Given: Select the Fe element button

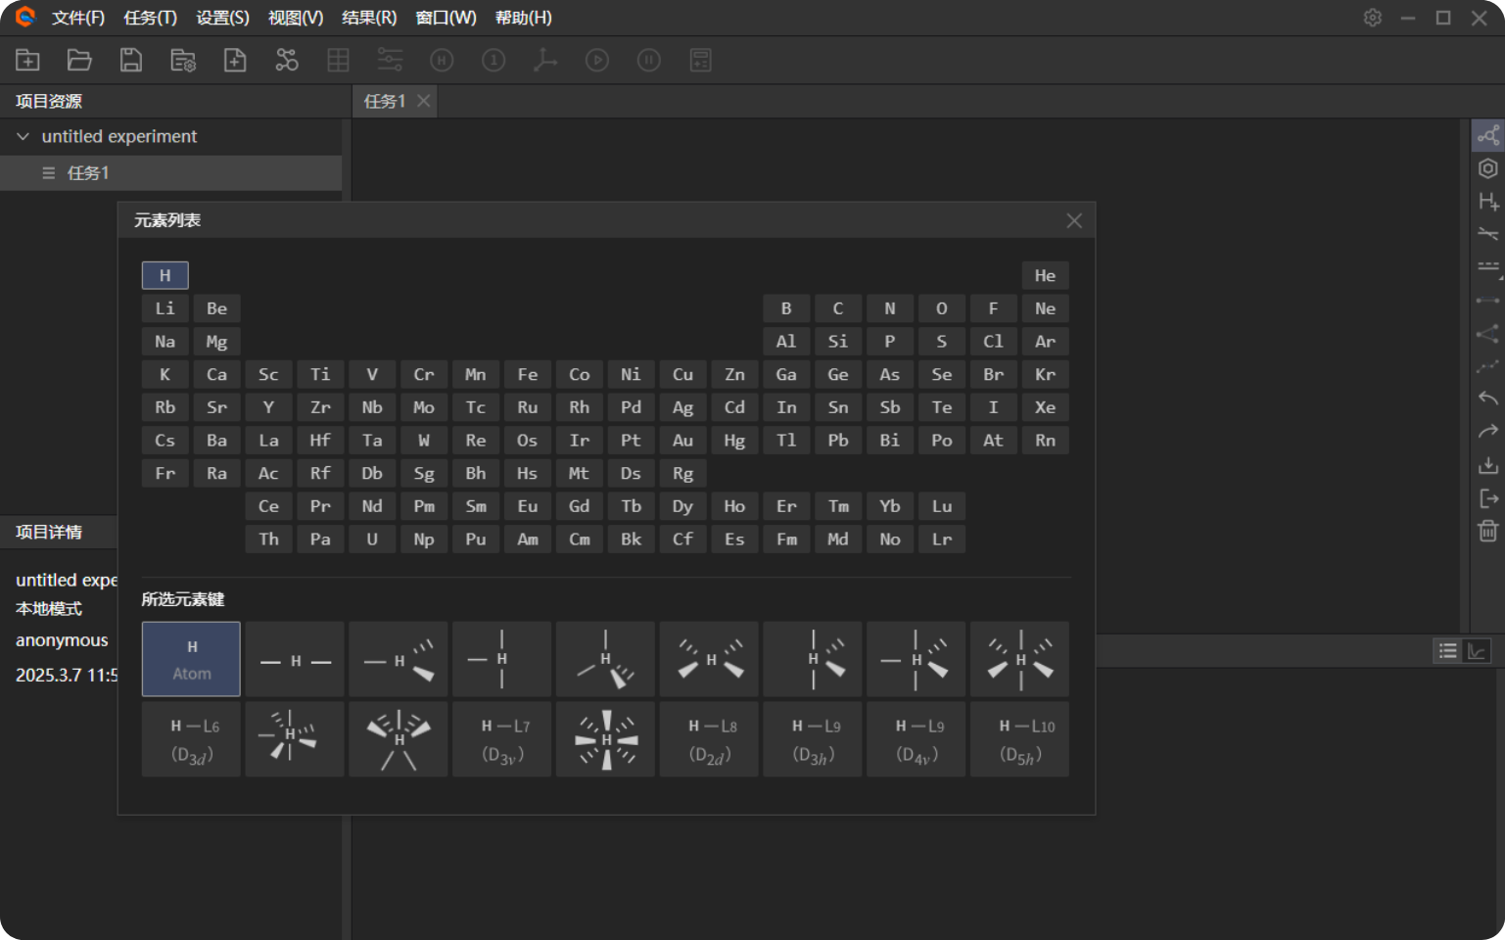Looking at the screenshot, I should coord(528,374).
